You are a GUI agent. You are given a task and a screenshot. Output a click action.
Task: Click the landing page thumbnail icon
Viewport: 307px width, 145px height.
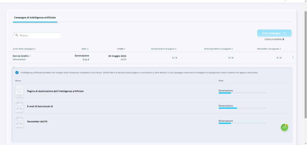pos(19,91)
